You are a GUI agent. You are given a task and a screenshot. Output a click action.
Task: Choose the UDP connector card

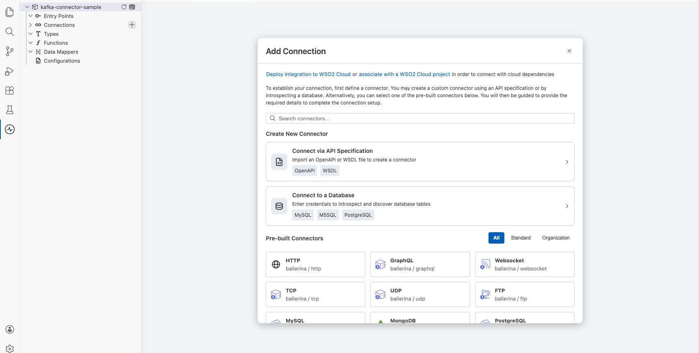click(x=420, y=294)
